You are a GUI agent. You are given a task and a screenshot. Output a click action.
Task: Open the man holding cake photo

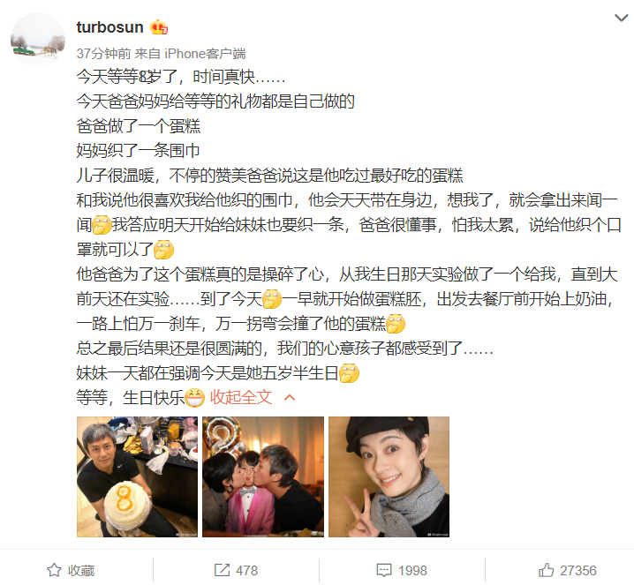[137, 476]
